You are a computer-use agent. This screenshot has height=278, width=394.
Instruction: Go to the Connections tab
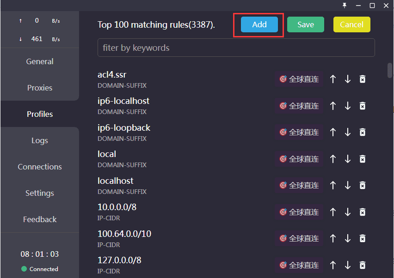[x=40, y=167]
